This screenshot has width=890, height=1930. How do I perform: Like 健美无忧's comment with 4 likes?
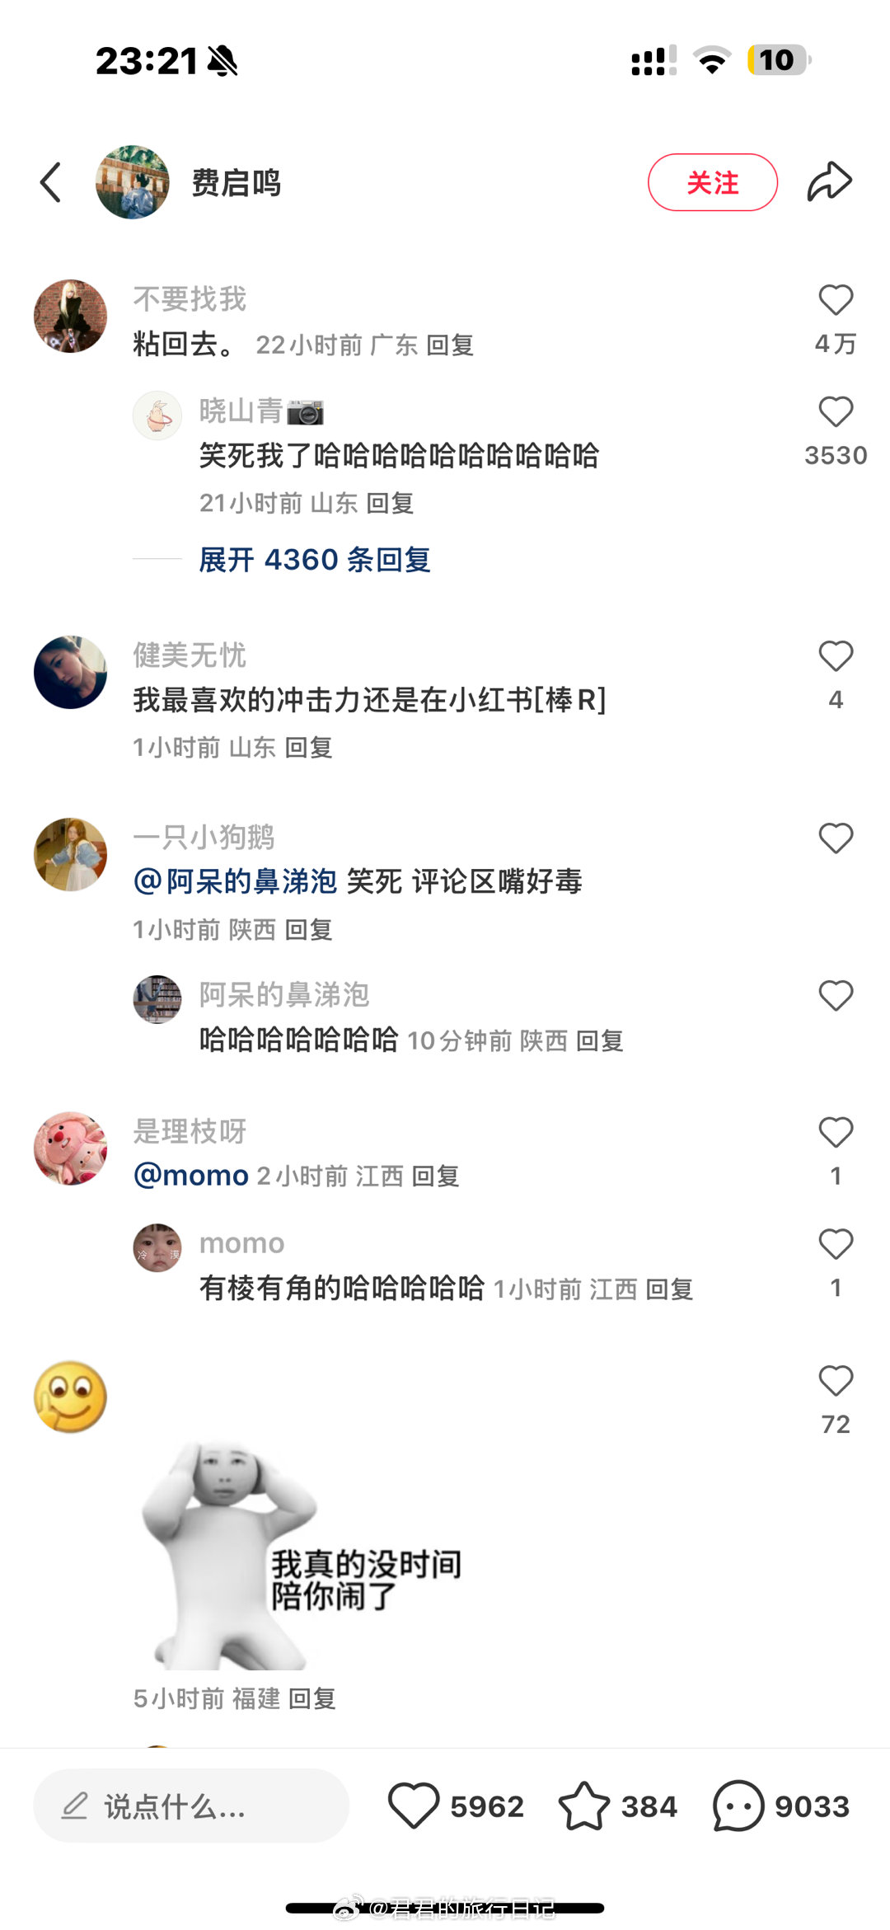coord(836,656)
